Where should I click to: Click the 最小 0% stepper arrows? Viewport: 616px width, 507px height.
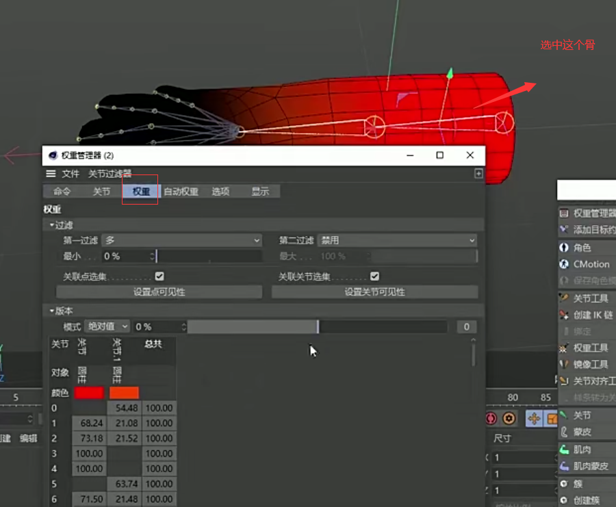pos(152,256)
